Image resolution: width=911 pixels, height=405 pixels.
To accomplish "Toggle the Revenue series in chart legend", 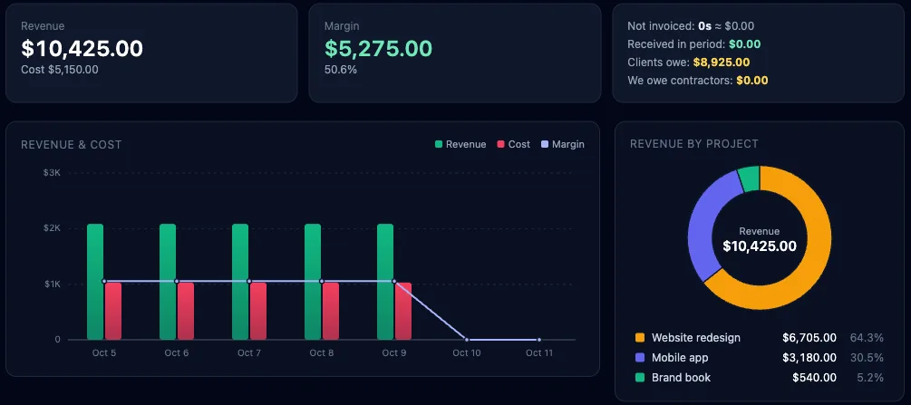I will (460, 144).
